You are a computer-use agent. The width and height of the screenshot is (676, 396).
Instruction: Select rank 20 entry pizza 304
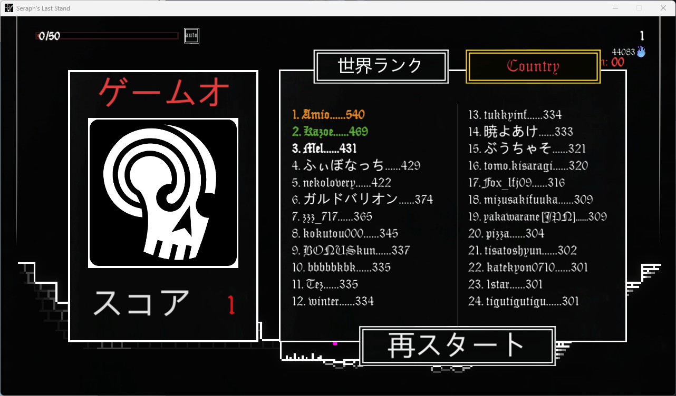pos(507,233)
